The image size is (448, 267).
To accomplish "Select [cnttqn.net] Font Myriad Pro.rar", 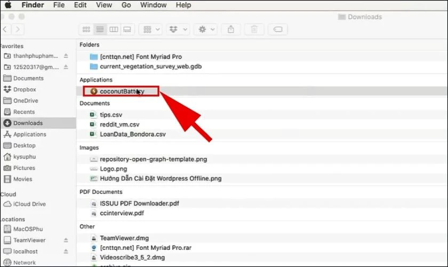I will point(141,248).
